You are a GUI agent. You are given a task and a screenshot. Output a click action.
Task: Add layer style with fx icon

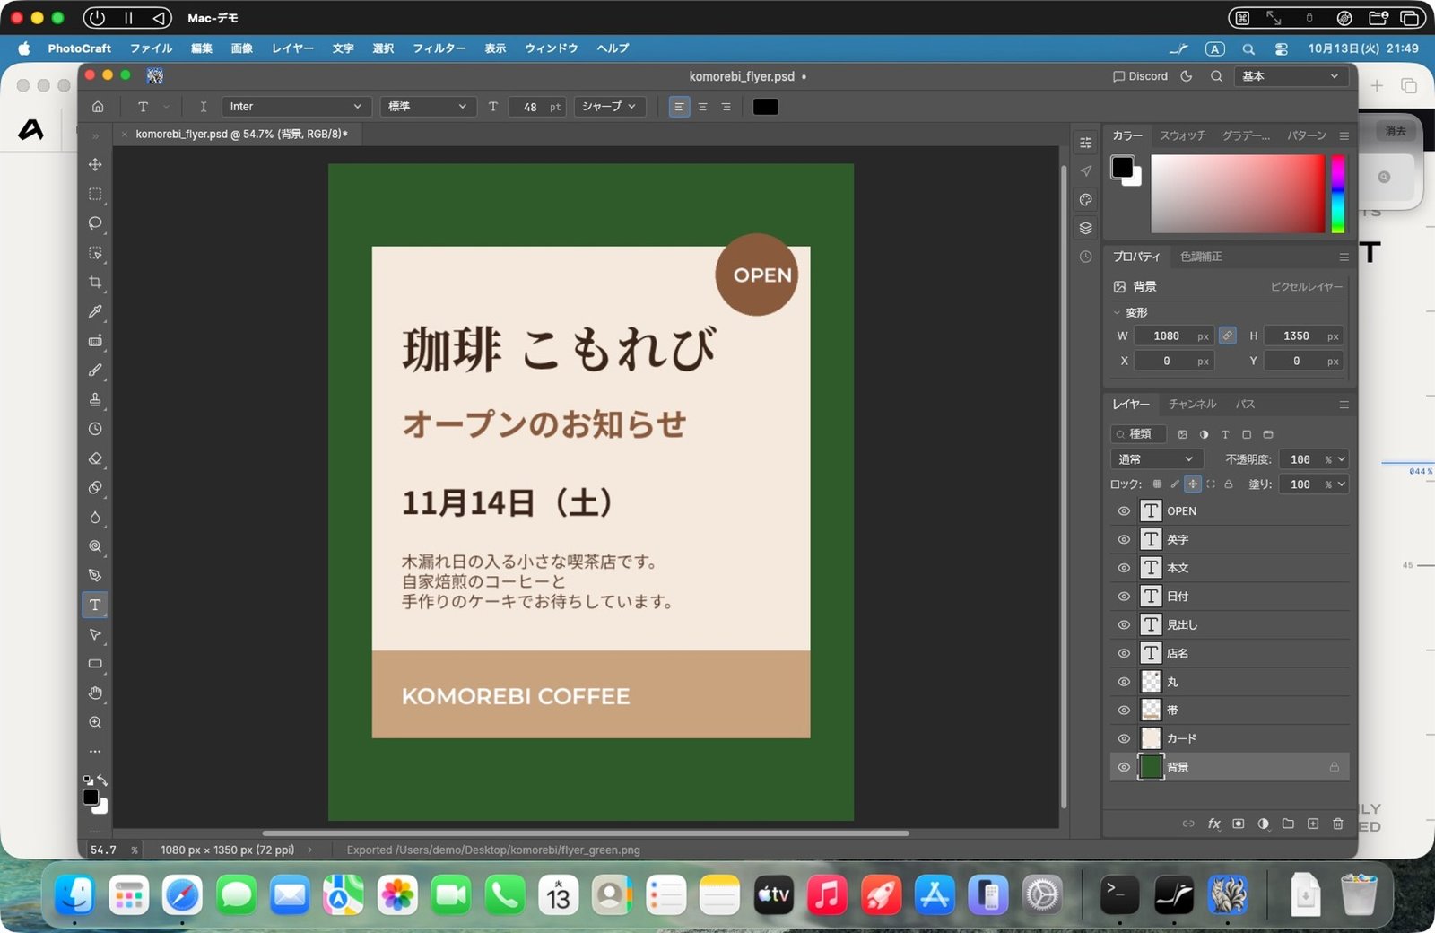(x=1214, y=824)
